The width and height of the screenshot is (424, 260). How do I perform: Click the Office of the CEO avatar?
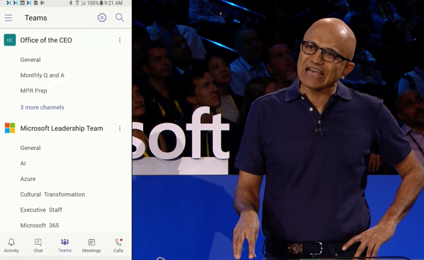[10, 40]
